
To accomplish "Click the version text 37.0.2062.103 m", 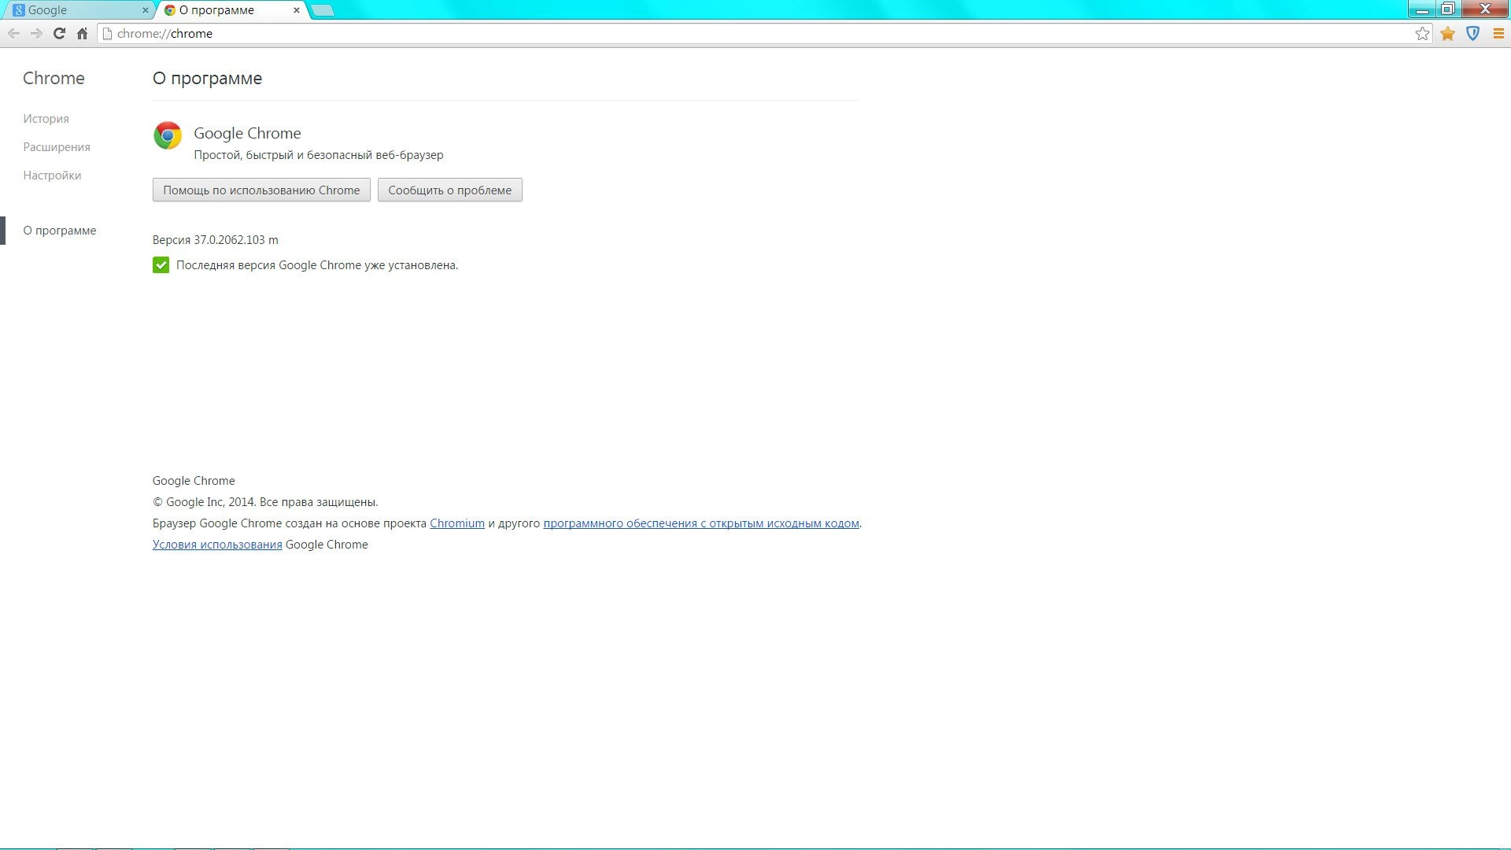I will [x=236, y=240].
